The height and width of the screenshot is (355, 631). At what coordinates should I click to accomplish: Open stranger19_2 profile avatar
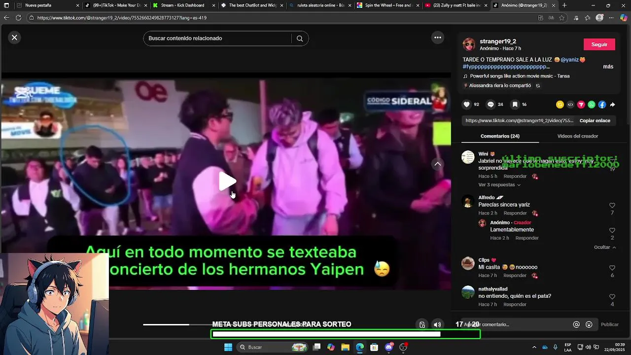(x=469, y=44)
